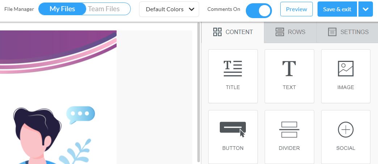
Task: Click the Default Colors chevron arrow
Action: point(192,9)
